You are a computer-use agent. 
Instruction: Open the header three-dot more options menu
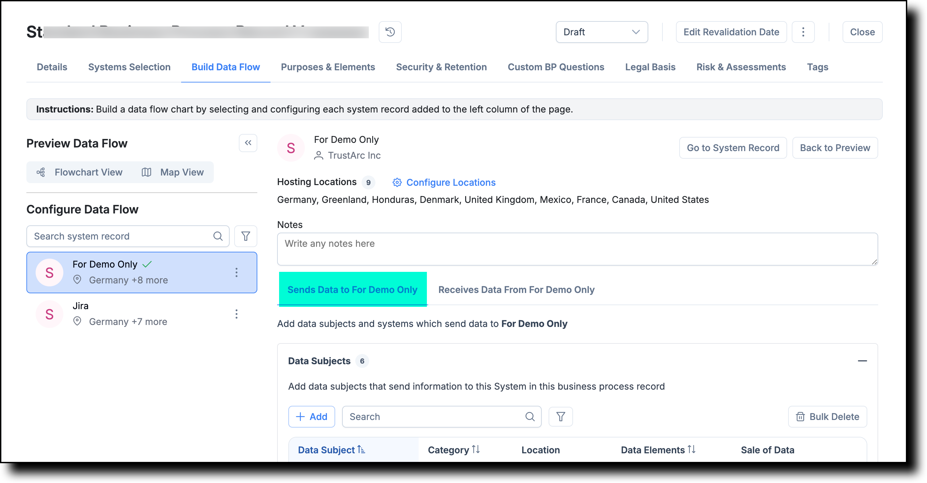tap(803, 32)
